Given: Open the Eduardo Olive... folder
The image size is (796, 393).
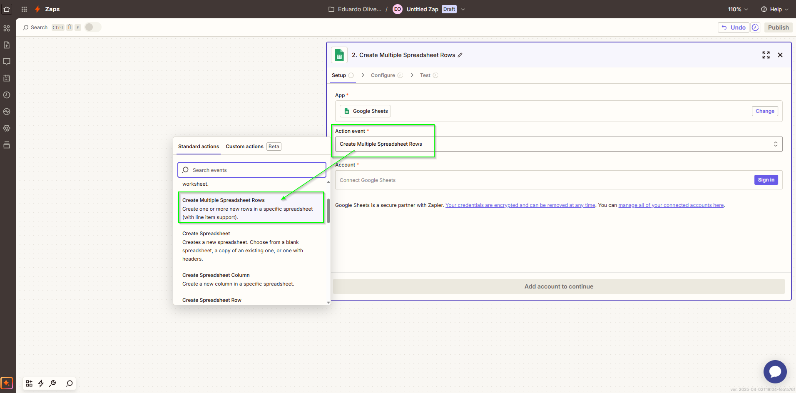Looking at the screenshot, I should (x=355, y=9).
